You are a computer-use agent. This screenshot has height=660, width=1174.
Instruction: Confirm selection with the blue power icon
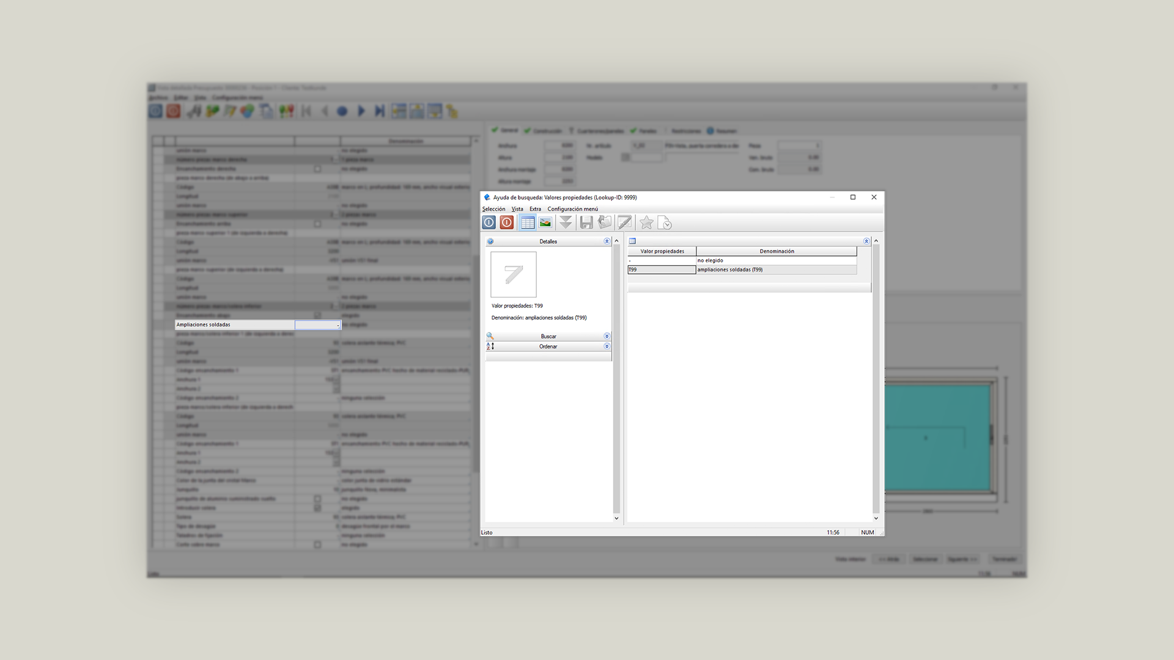click(x=489, y=223)
